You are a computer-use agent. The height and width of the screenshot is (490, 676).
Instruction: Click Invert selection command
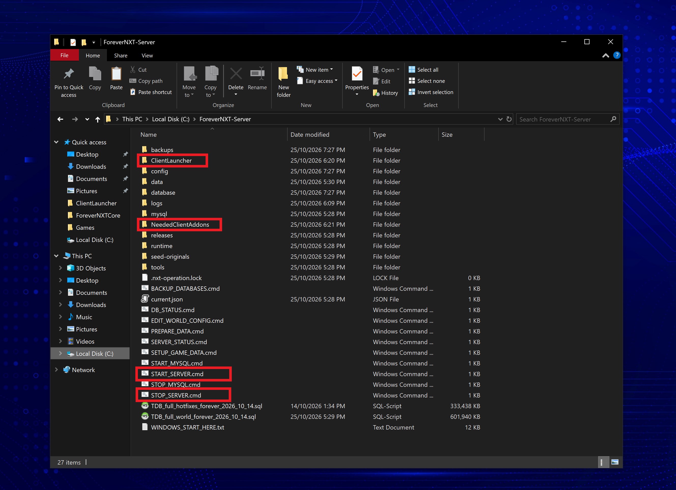tap(431, 92)
